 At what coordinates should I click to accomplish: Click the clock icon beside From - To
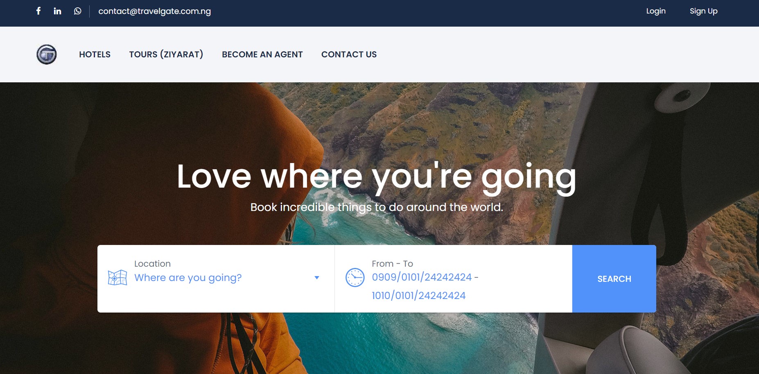(355, 278)
